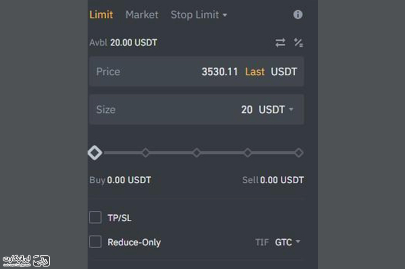
Task: Check the Reduce-Only checkbox
Action: pos(95,242)
